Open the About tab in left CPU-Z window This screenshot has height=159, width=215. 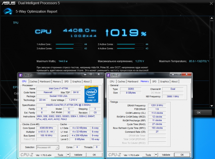click(x=87, y=82)
